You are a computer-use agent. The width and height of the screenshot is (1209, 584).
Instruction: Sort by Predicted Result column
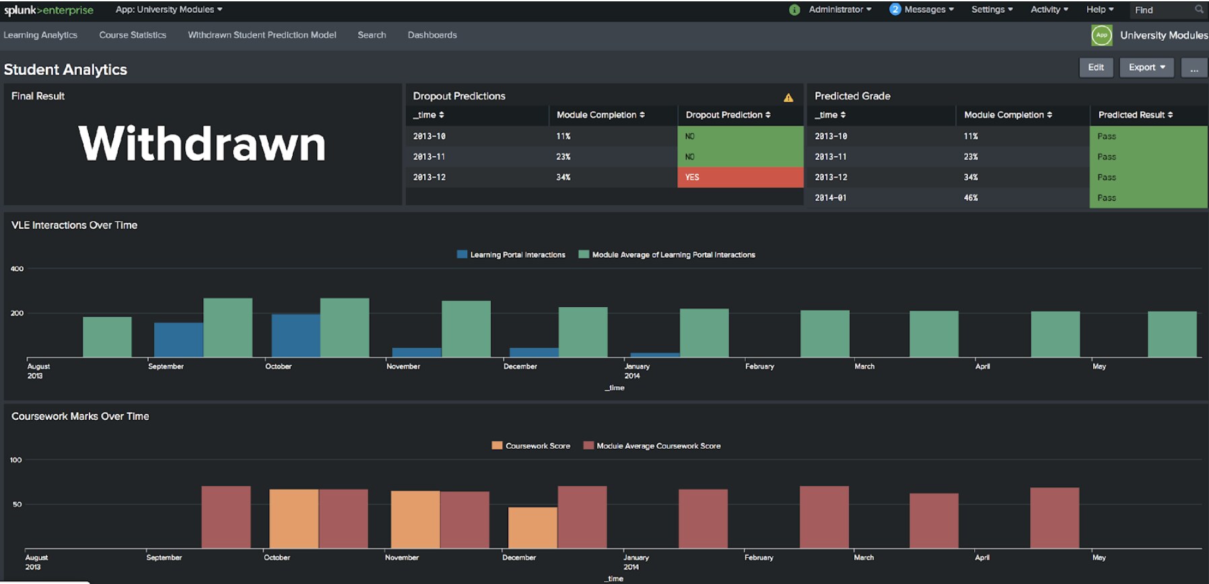point(1136,115)
